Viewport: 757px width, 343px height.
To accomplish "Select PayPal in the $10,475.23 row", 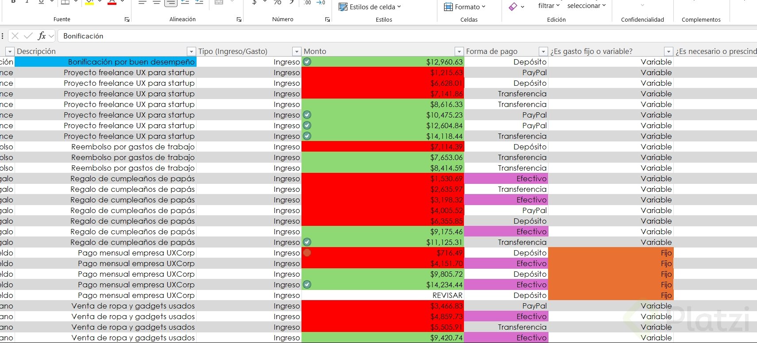I will click(x=506, y=115).
